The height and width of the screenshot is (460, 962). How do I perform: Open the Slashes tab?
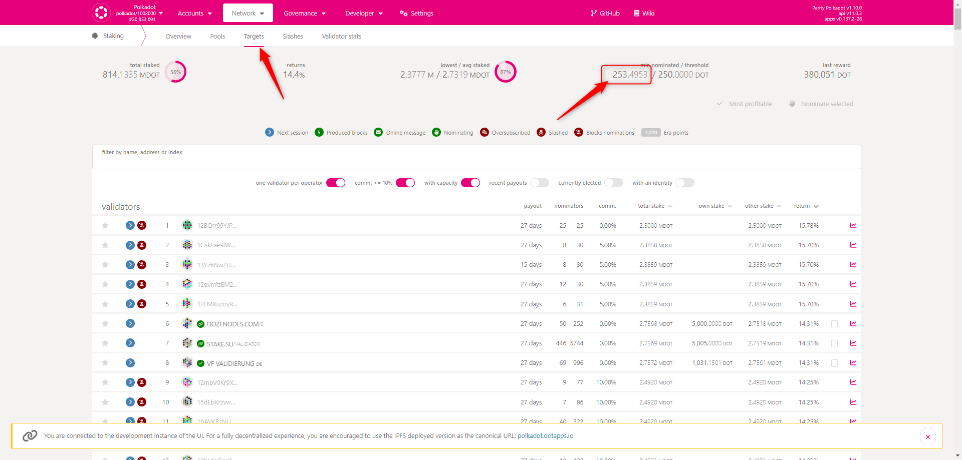293,36
